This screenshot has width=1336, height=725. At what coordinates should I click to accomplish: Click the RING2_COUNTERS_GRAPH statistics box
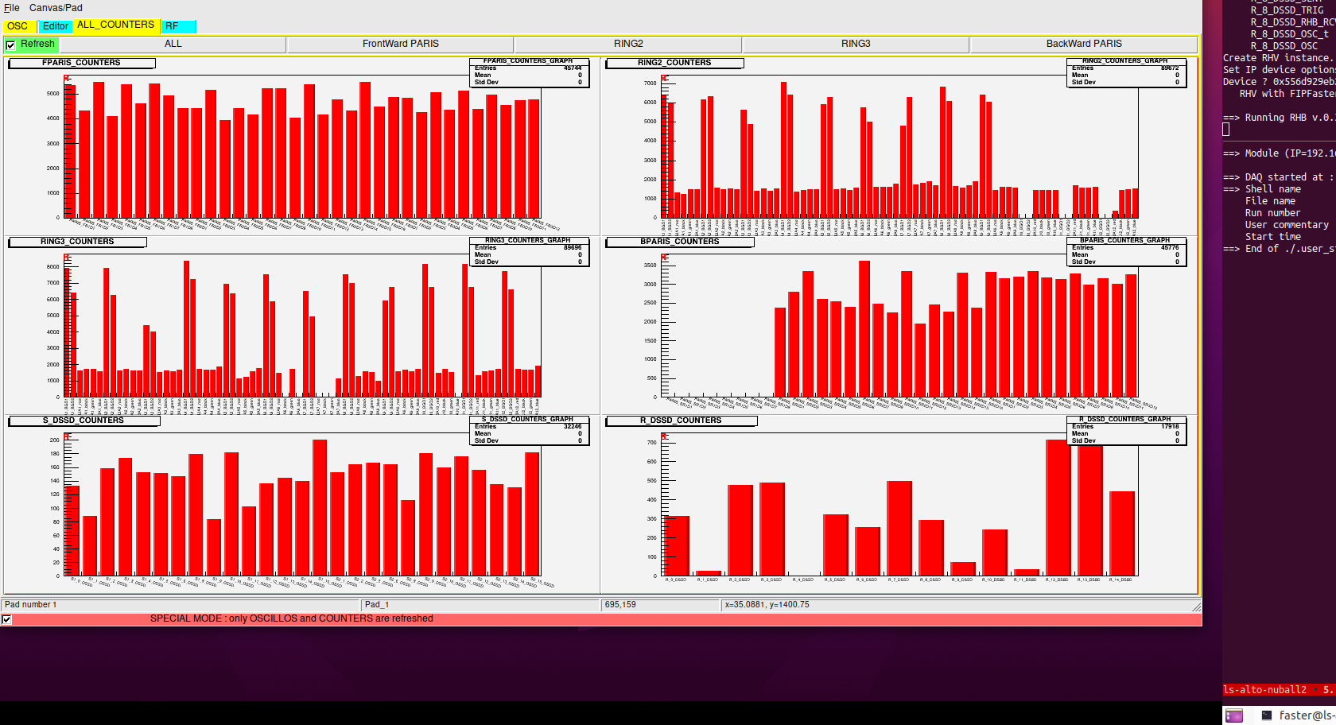[1125, 72]
